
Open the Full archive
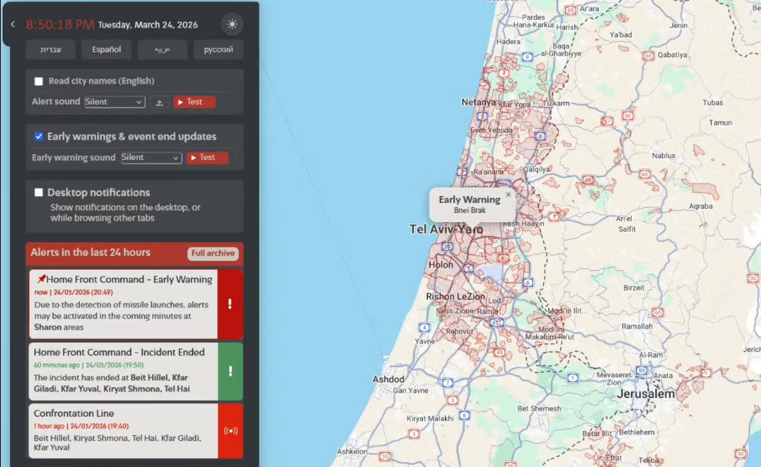coord(213,253)
